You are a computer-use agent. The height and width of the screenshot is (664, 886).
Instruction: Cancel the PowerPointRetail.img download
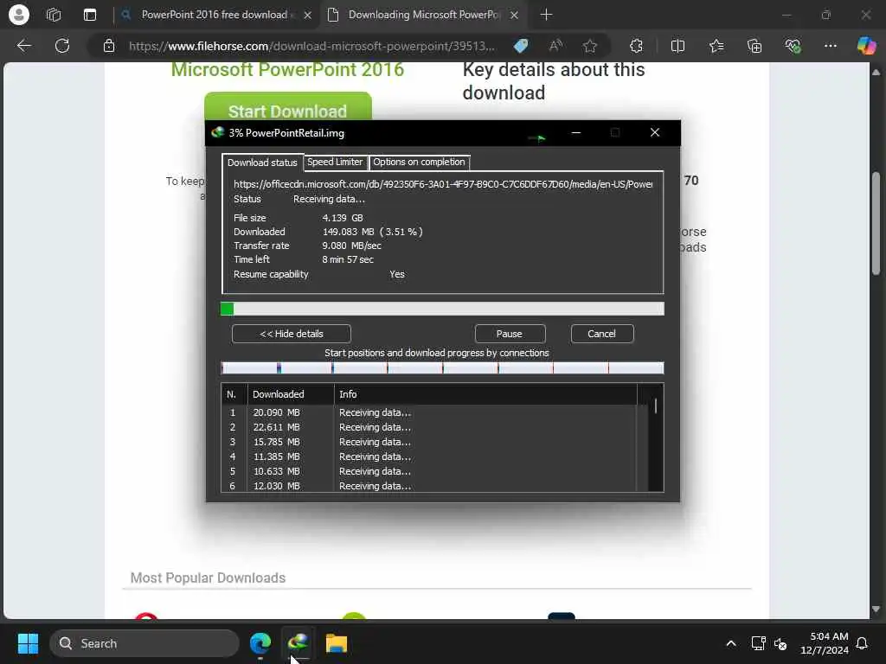(602, 334)
